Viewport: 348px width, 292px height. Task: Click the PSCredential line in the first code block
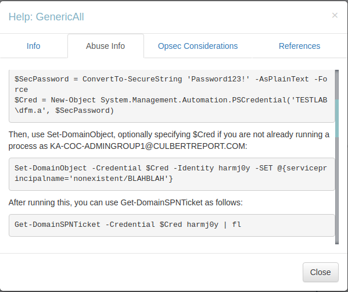[x=171, y=105]
